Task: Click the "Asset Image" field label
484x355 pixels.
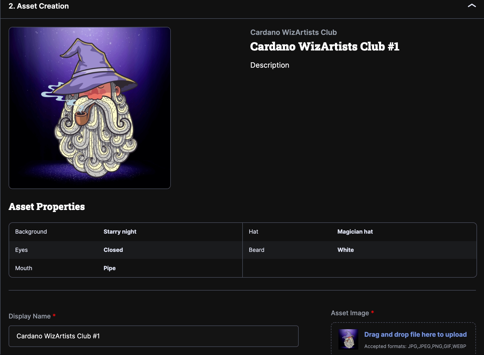Action: click(350, 313)
